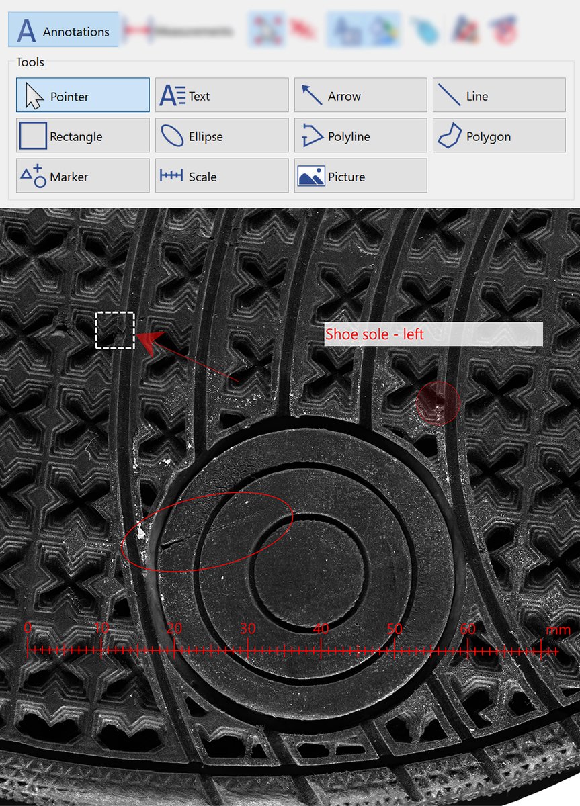Screen dimensions: 580x806
Task: Select the Pointer tool
Action: tap(83, 95)
